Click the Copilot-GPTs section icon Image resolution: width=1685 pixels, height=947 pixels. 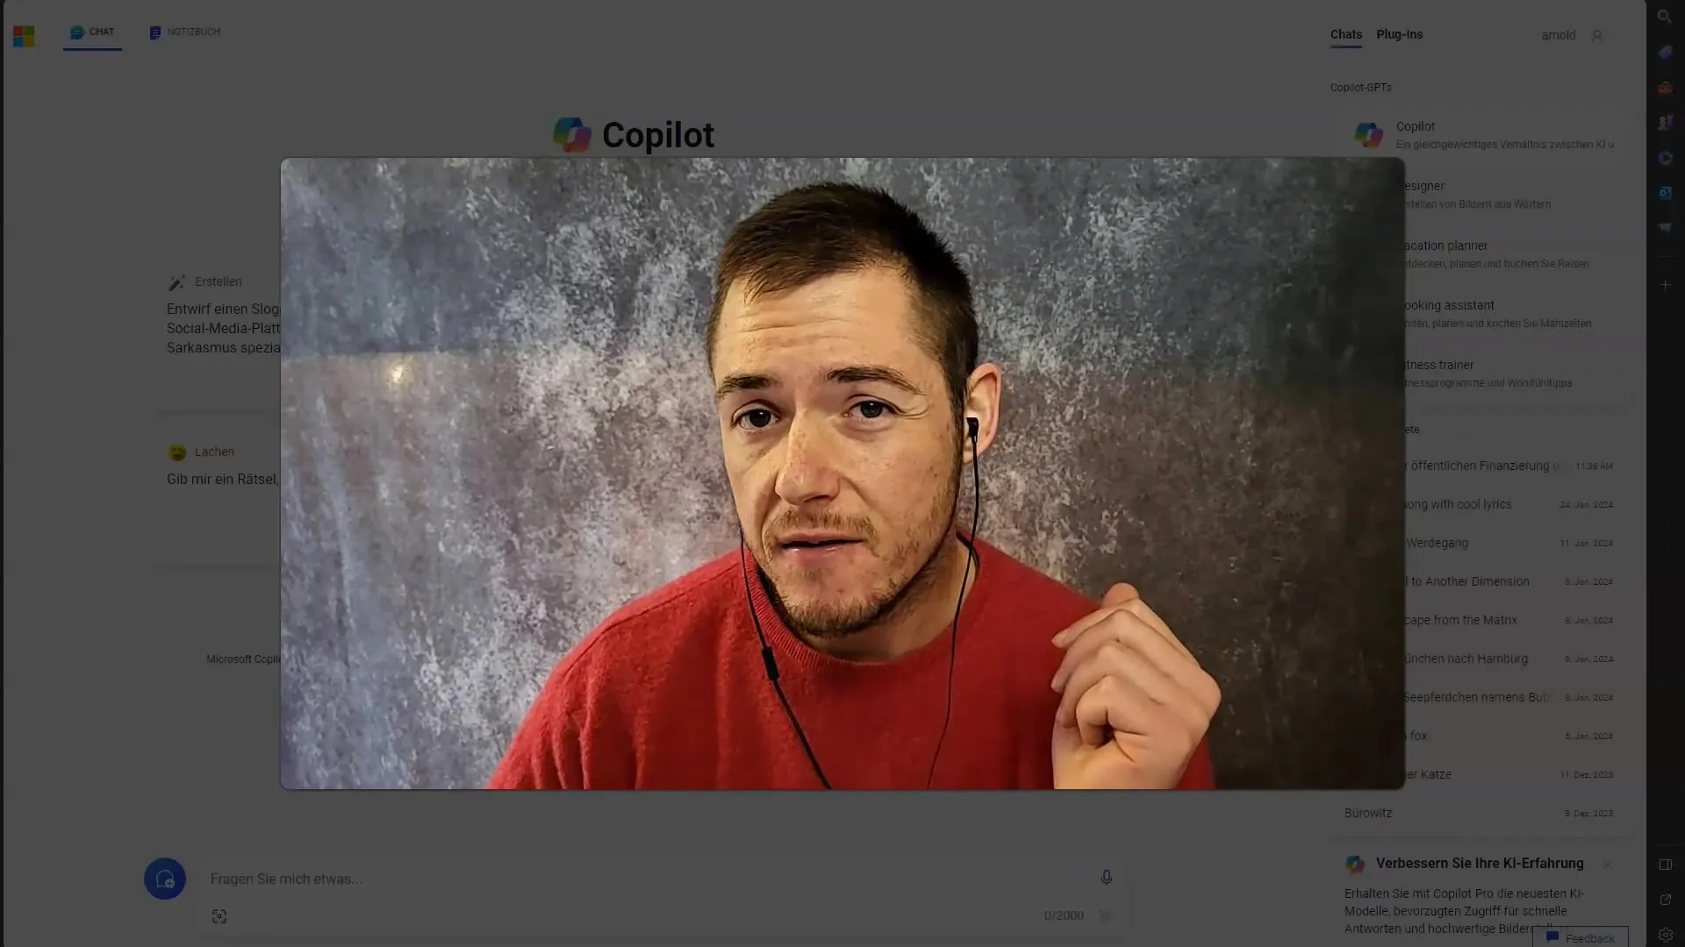click(1369, 135)
